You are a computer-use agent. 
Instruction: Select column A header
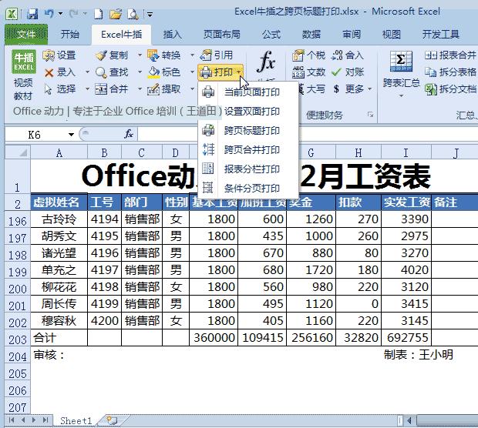(x=59, y=152)
